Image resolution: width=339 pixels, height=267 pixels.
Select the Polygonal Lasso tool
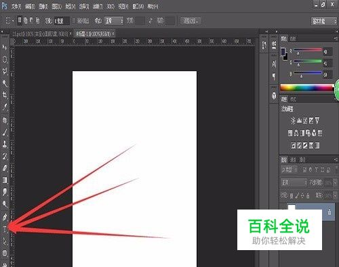pyautogui.click(x=5, y=71)
